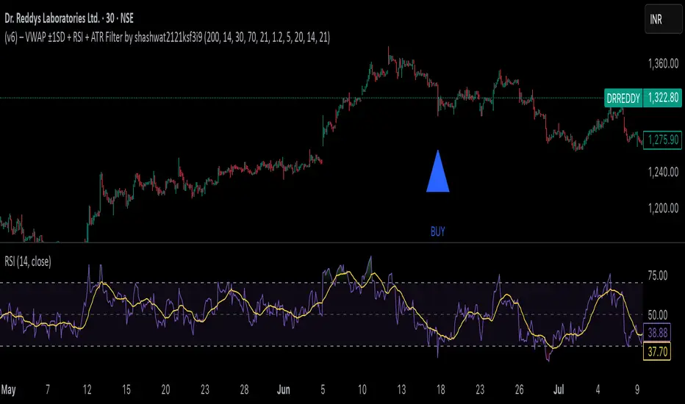The image size is (685, 404).
Task: Select the 12 date on the time axis
Action: [87, 389]
